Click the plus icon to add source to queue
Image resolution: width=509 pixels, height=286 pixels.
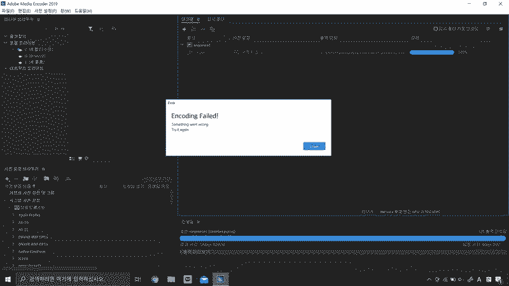click(185, 29)
